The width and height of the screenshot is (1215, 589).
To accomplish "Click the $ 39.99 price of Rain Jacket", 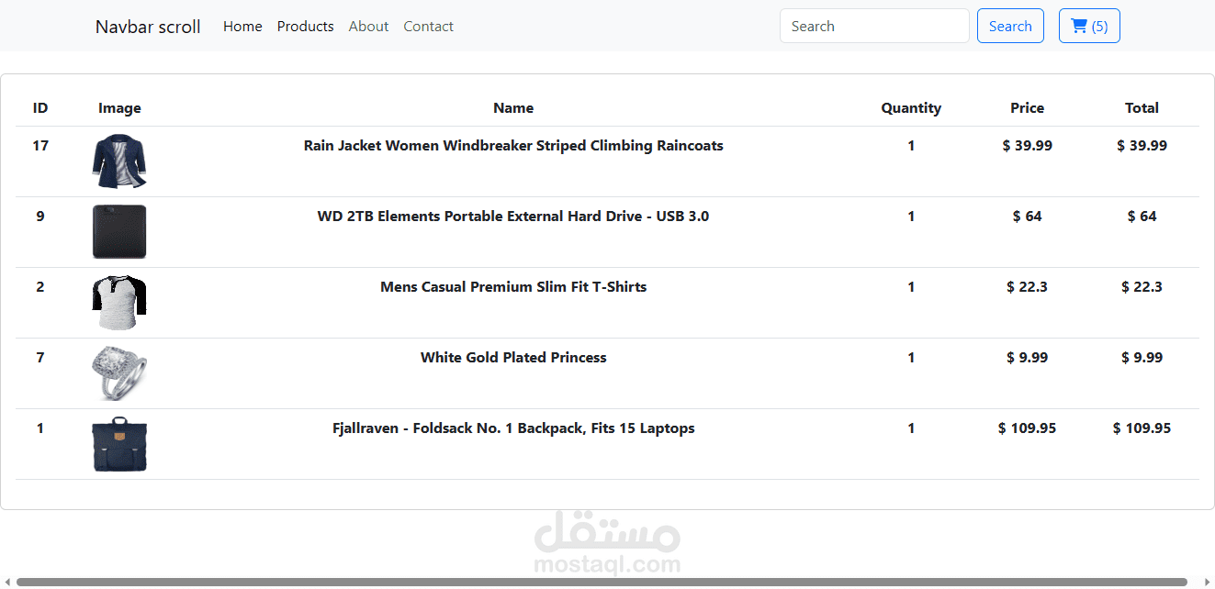I will pyautogui.click(x=1027, y=146).
